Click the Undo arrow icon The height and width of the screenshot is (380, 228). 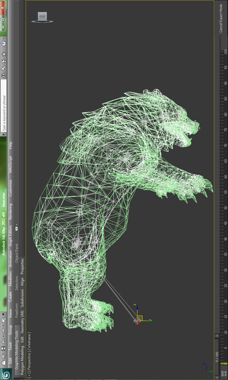click(x=3, y=341)
